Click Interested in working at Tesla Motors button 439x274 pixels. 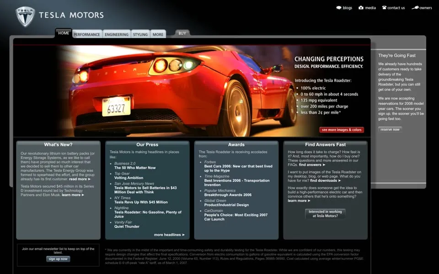[325, 214]
